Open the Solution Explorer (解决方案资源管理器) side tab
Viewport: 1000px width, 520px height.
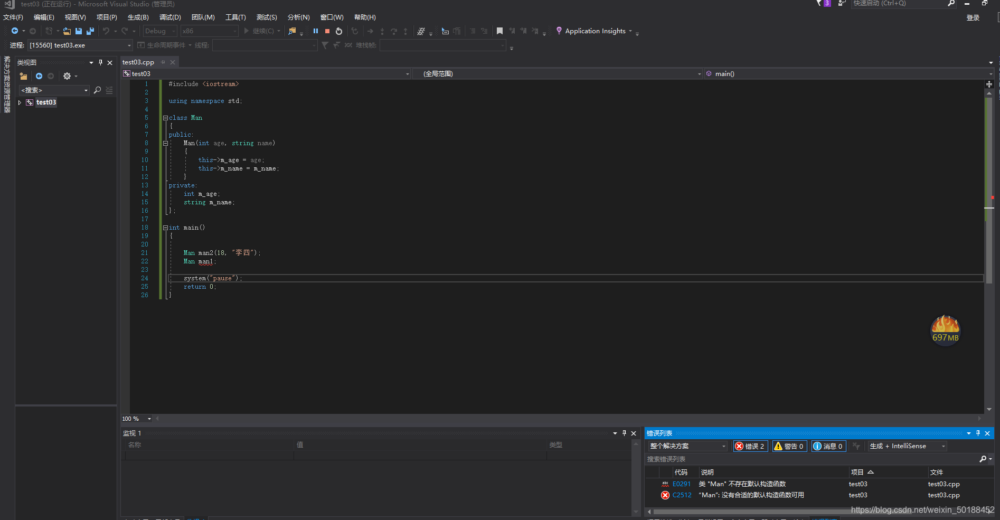(7, 84)
